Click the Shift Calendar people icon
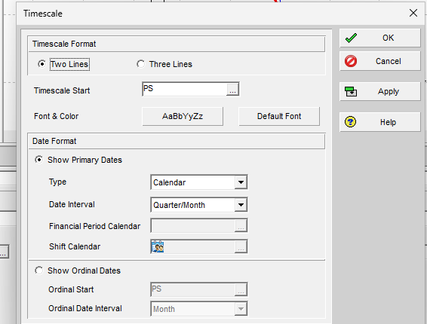Screen dimensions: 427x324 pos(158,246)
